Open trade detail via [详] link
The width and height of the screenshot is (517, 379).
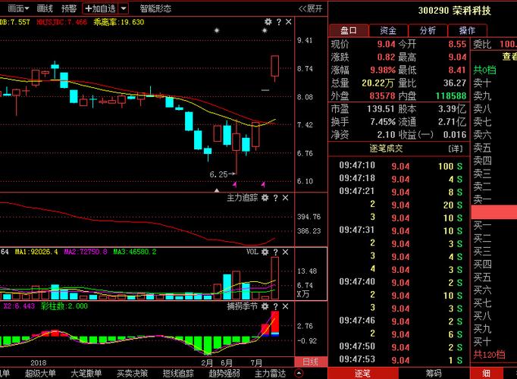pyautogui.click(x=456, y=149)
